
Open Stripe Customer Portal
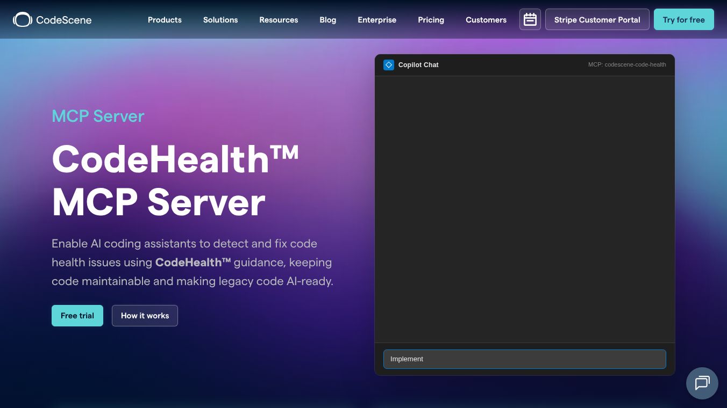[x=597, y=19]
